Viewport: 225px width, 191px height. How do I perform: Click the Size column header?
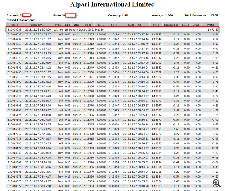pyautogui.click(x=67, y=25)
